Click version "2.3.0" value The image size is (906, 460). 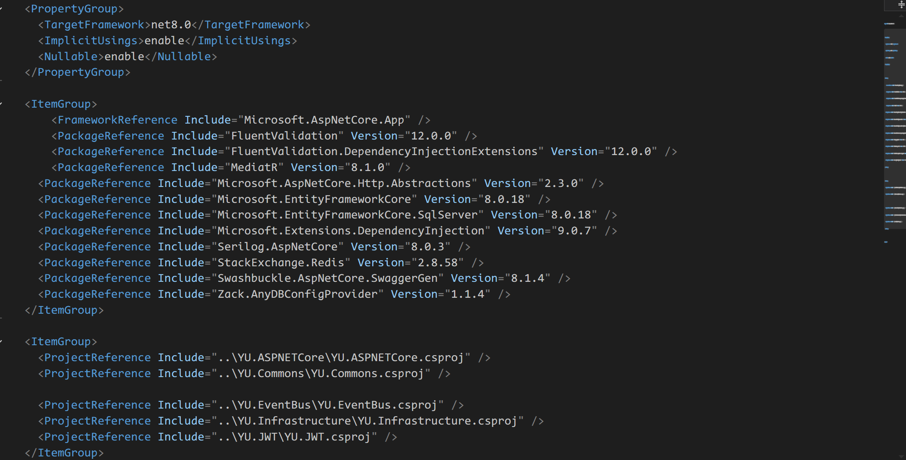[x=561, y=183]
